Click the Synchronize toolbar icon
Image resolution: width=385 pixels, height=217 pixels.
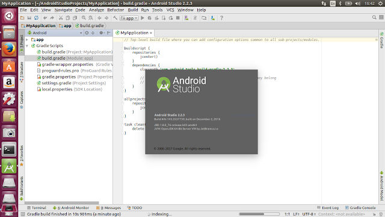click(x=36, y=18)
